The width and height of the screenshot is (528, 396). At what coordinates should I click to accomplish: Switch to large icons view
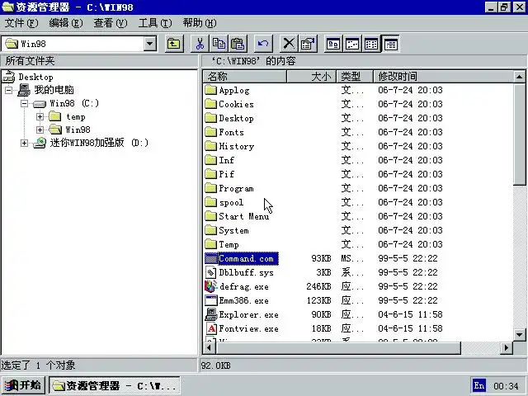(x=333, y=44)
